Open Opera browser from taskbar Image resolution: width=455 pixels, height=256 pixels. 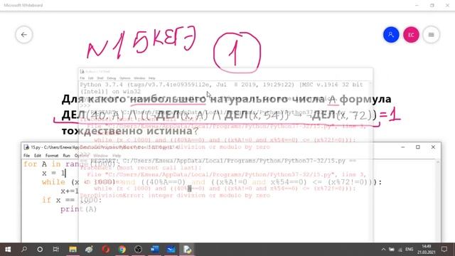click(x=106, y=250)
